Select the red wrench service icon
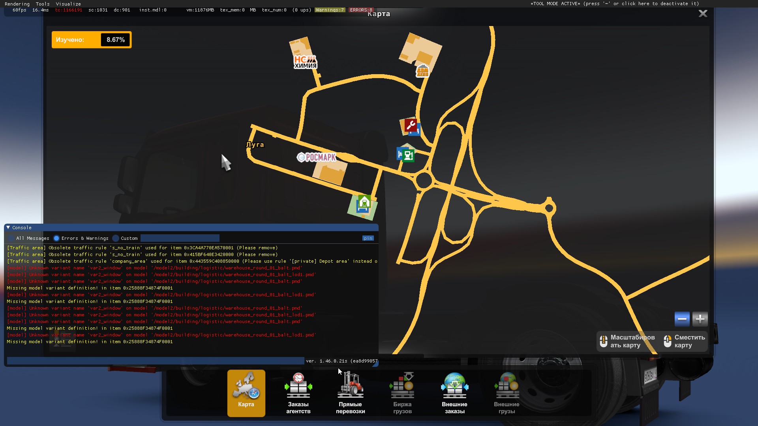Image resolution: width=758 pixels, height=426 pixels. coord(411,125)
